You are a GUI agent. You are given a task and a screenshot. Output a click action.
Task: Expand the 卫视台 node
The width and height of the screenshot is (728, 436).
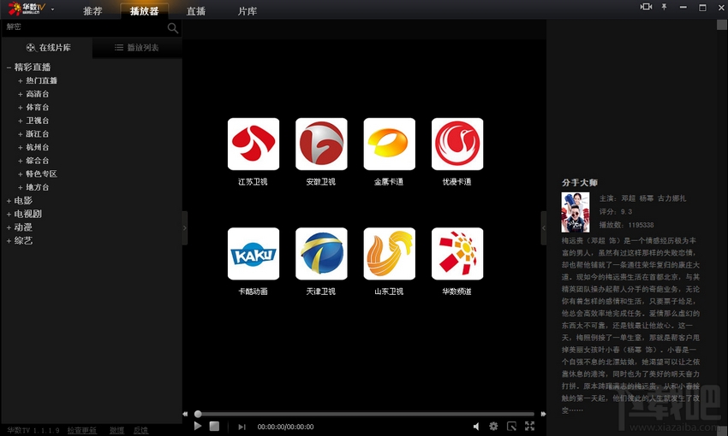21,121
